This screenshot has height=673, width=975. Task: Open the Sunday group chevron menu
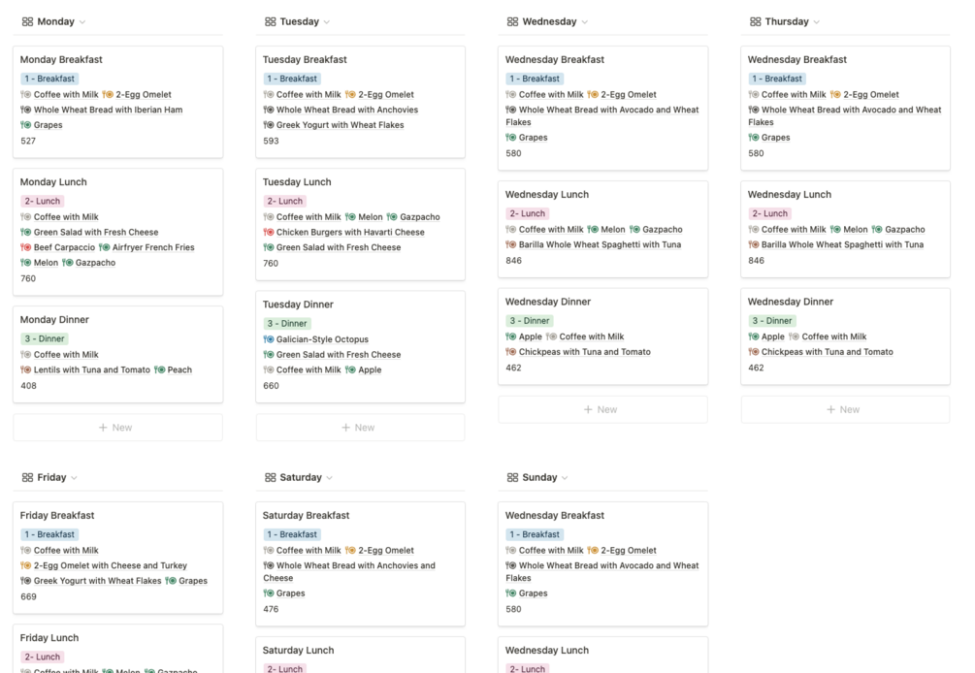(566, 477)
